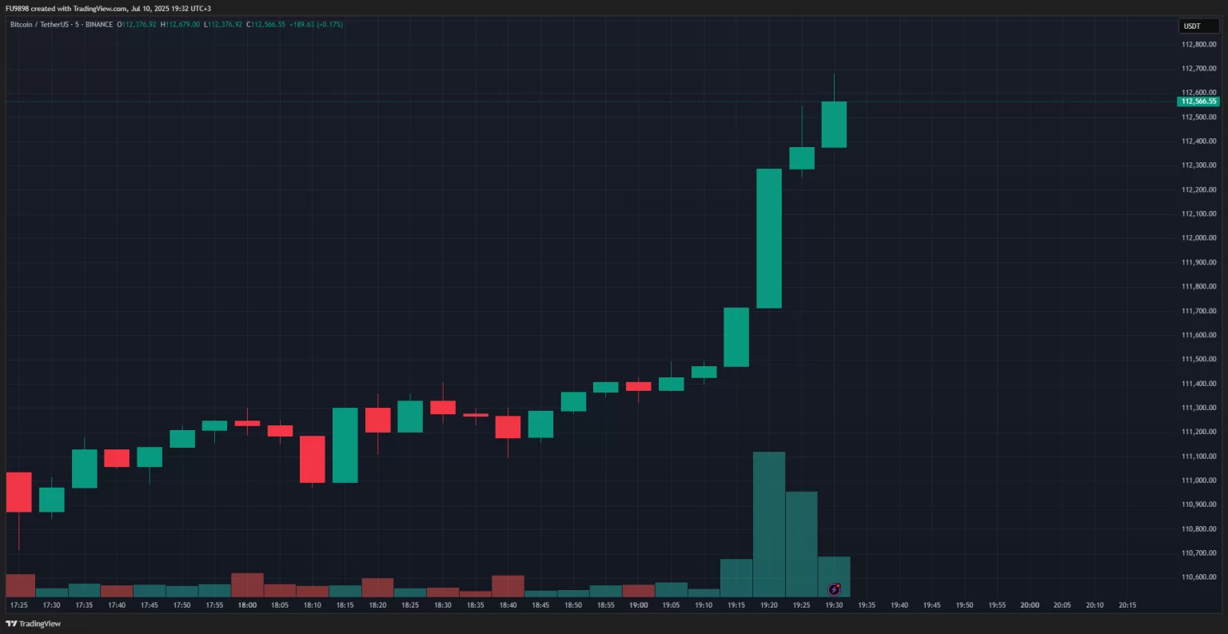Viewport: 1228px width, 634px height.
Task: Click the tallest volume bar at 19:20
Action: [769, 524]
